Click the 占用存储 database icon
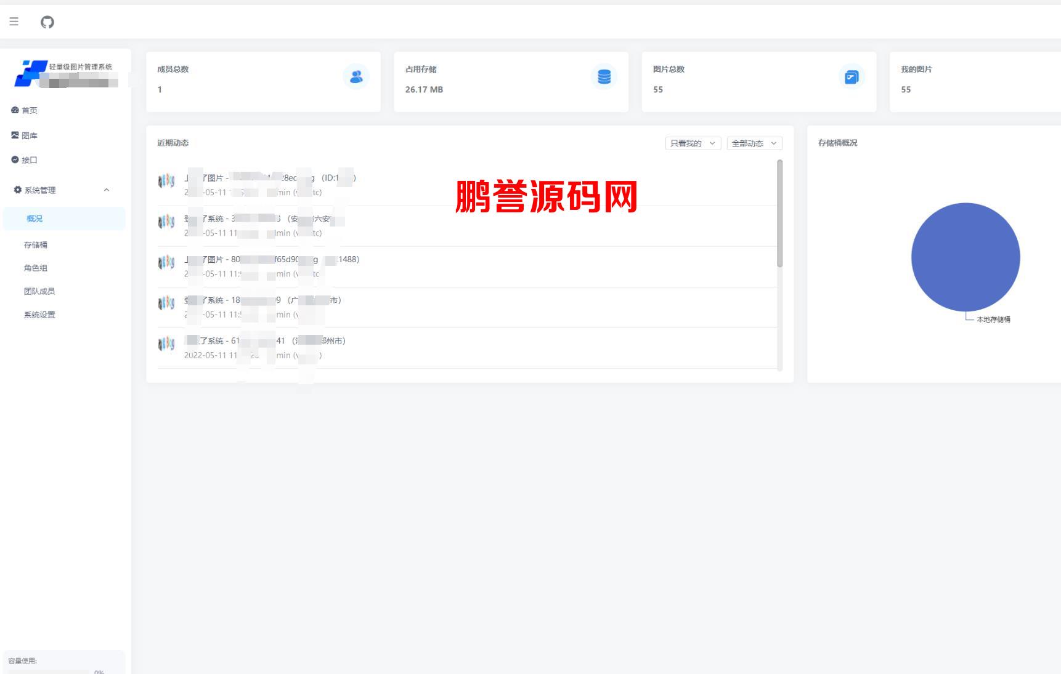Viewport: 1061px width, 674px height. 604,77
